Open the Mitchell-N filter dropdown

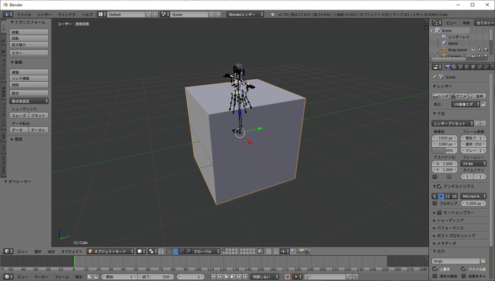tap(473, 196)
